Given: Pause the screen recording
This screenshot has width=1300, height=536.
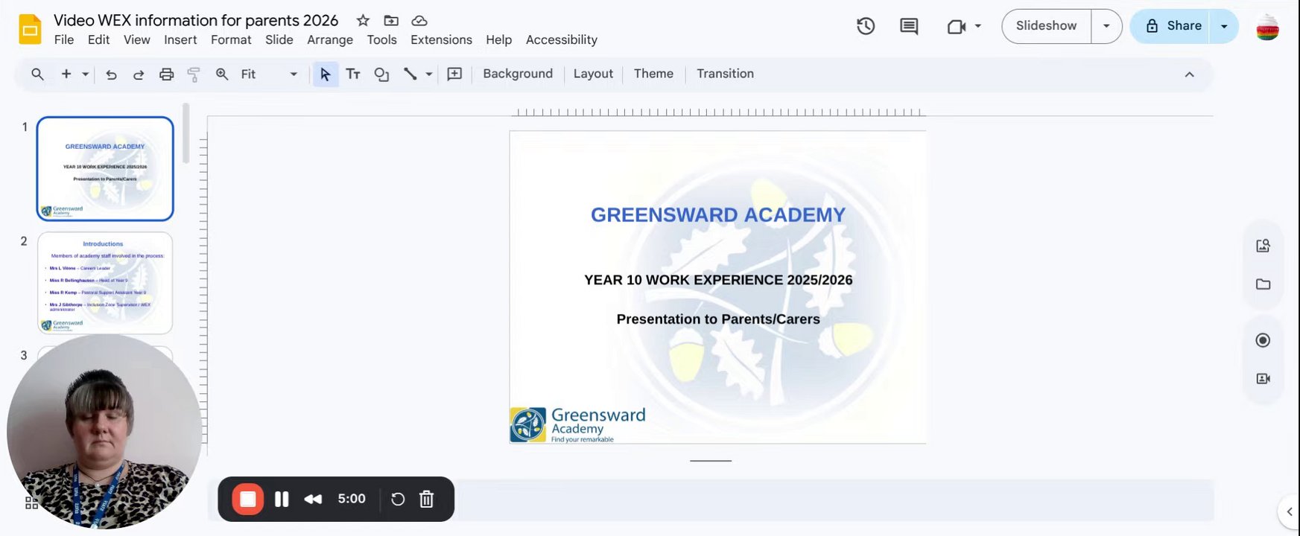Looking at the screenshot, I should pos(282,499).
